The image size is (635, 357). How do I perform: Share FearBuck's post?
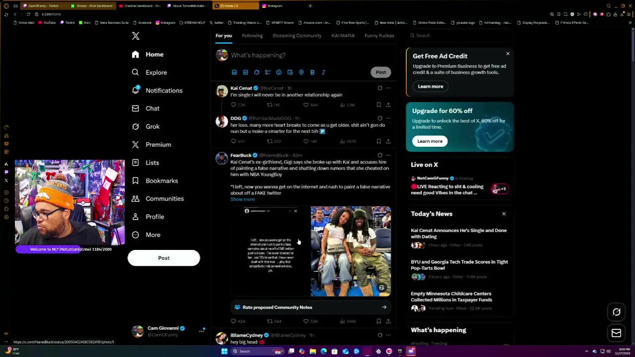click(x=388, y=321)
